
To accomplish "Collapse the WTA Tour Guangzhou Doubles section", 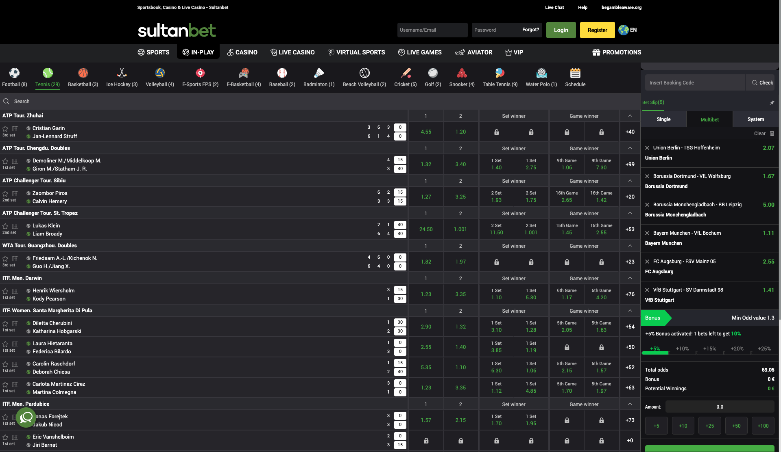I will click(x=629, y=245).
